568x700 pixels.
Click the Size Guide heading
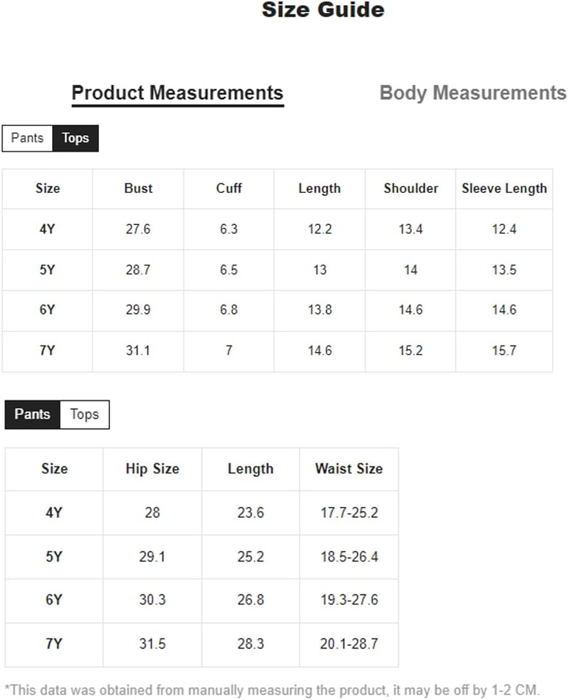(323, 10)
